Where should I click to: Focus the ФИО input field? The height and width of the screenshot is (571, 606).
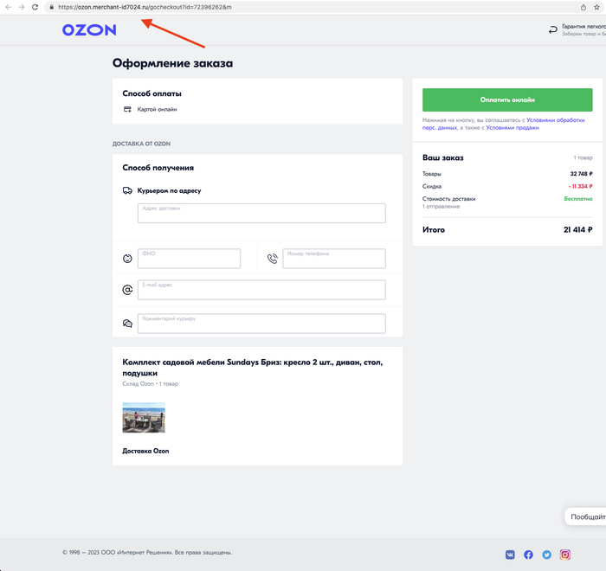coord(189,259)
